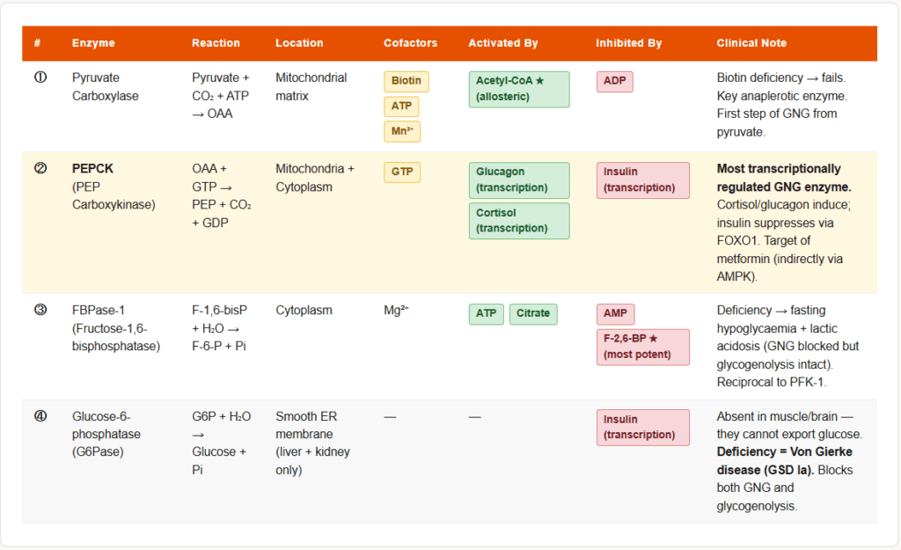Click the circled number 3 row marker
This screenshot has width=901, height=550.
coord(40,311)
